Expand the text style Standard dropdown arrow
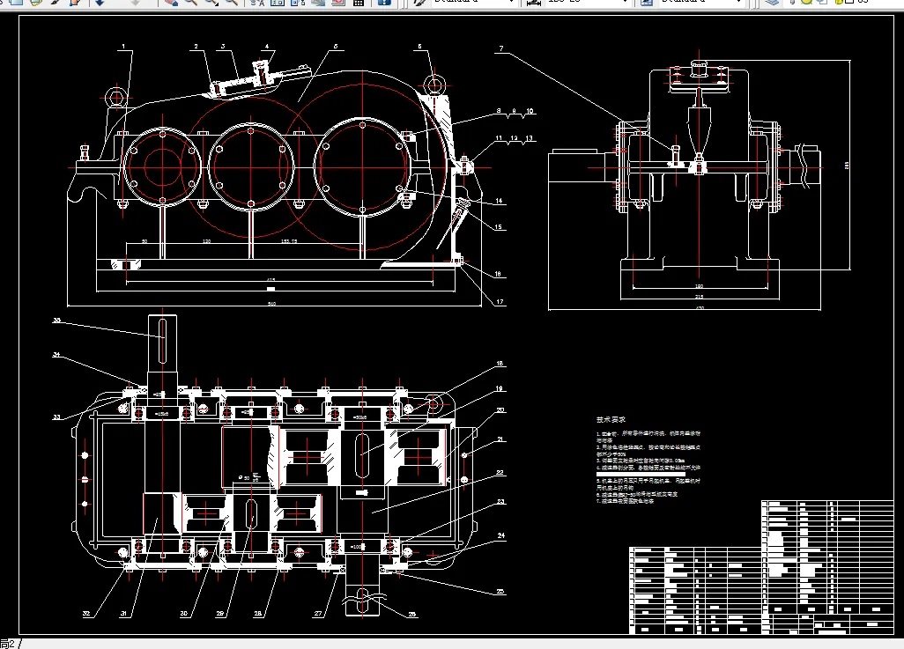904x649 pixels. [511, 2]
